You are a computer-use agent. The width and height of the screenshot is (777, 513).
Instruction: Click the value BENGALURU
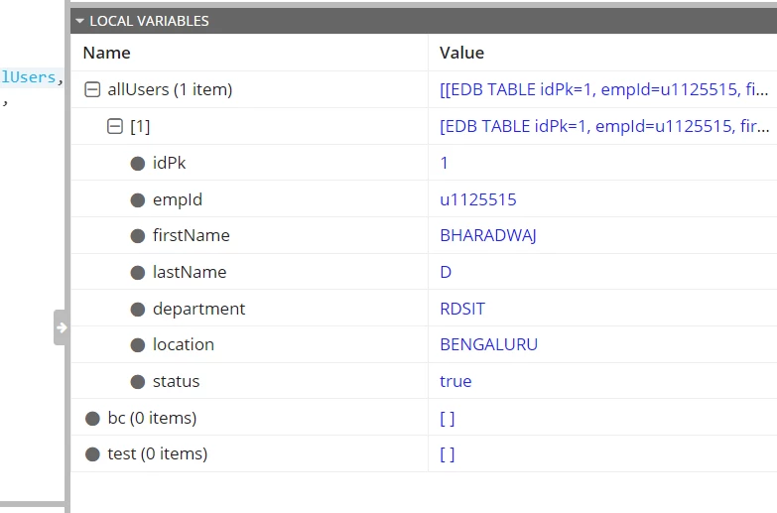click(x=488, y=344)
